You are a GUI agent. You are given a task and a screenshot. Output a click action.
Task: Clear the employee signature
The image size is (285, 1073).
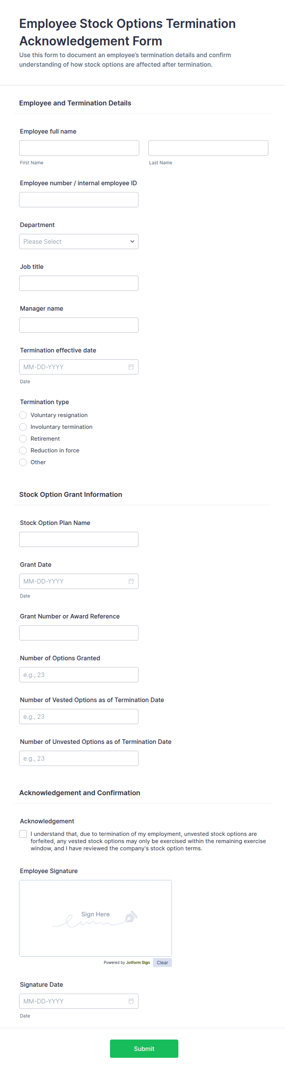162,963
